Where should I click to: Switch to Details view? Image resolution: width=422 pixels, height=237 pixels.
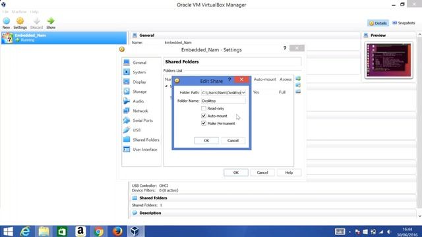click(378, 23)
